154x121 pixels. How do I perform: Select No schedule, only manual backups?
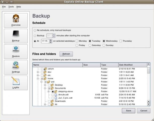(35, 30)
